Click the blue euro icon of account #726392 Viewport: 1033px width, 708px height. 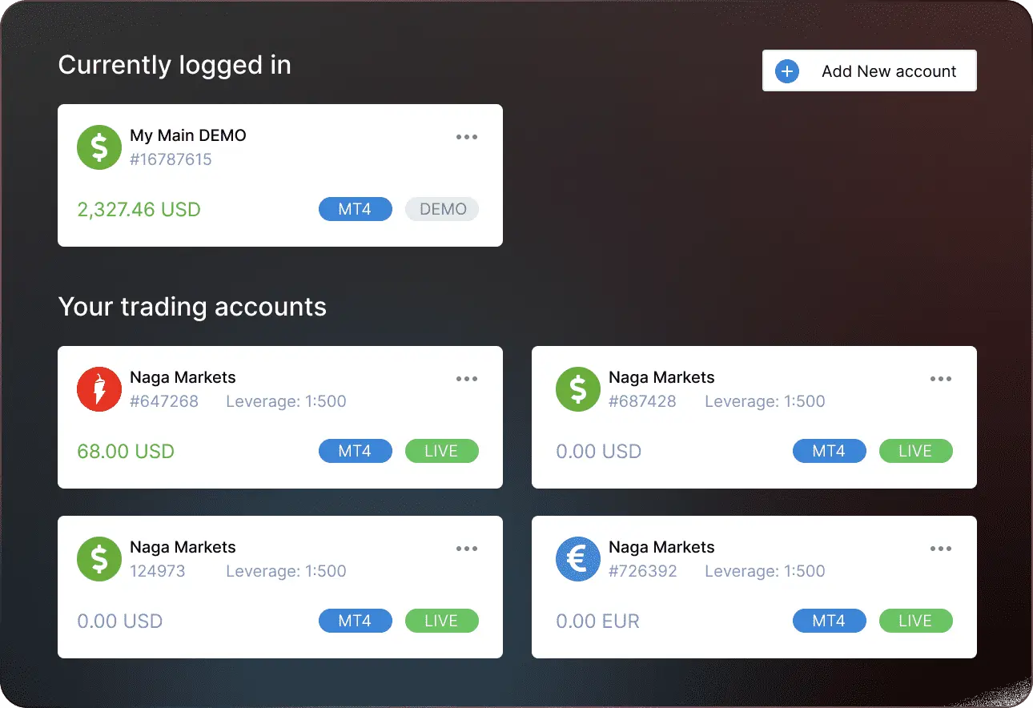coord(578,559)
